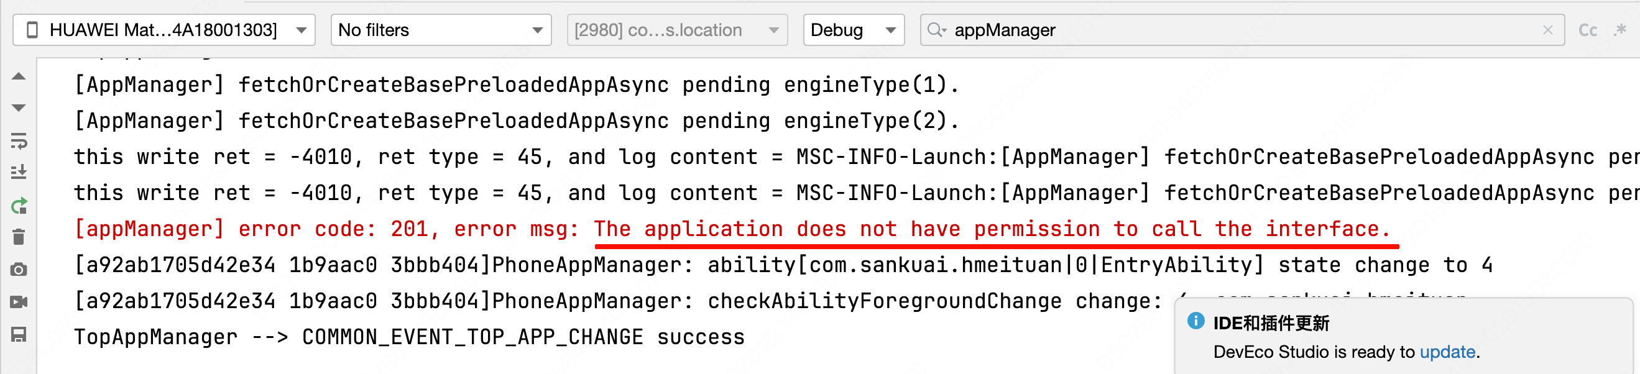The height and width of the screenshot is (374, 1640).
Task: Expand the No filters dropdown
Action: 441,30
